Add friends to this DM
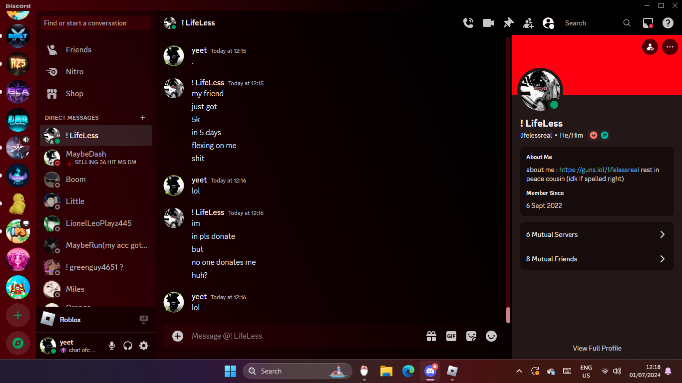 click(x=529, y=23)
